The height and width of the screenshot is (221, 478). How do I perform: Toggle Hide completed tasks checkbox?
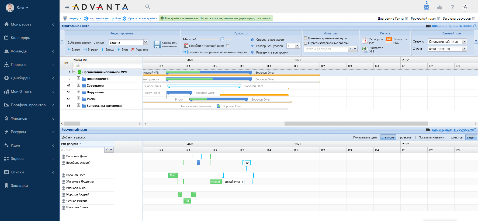click(x=306, y=43)
